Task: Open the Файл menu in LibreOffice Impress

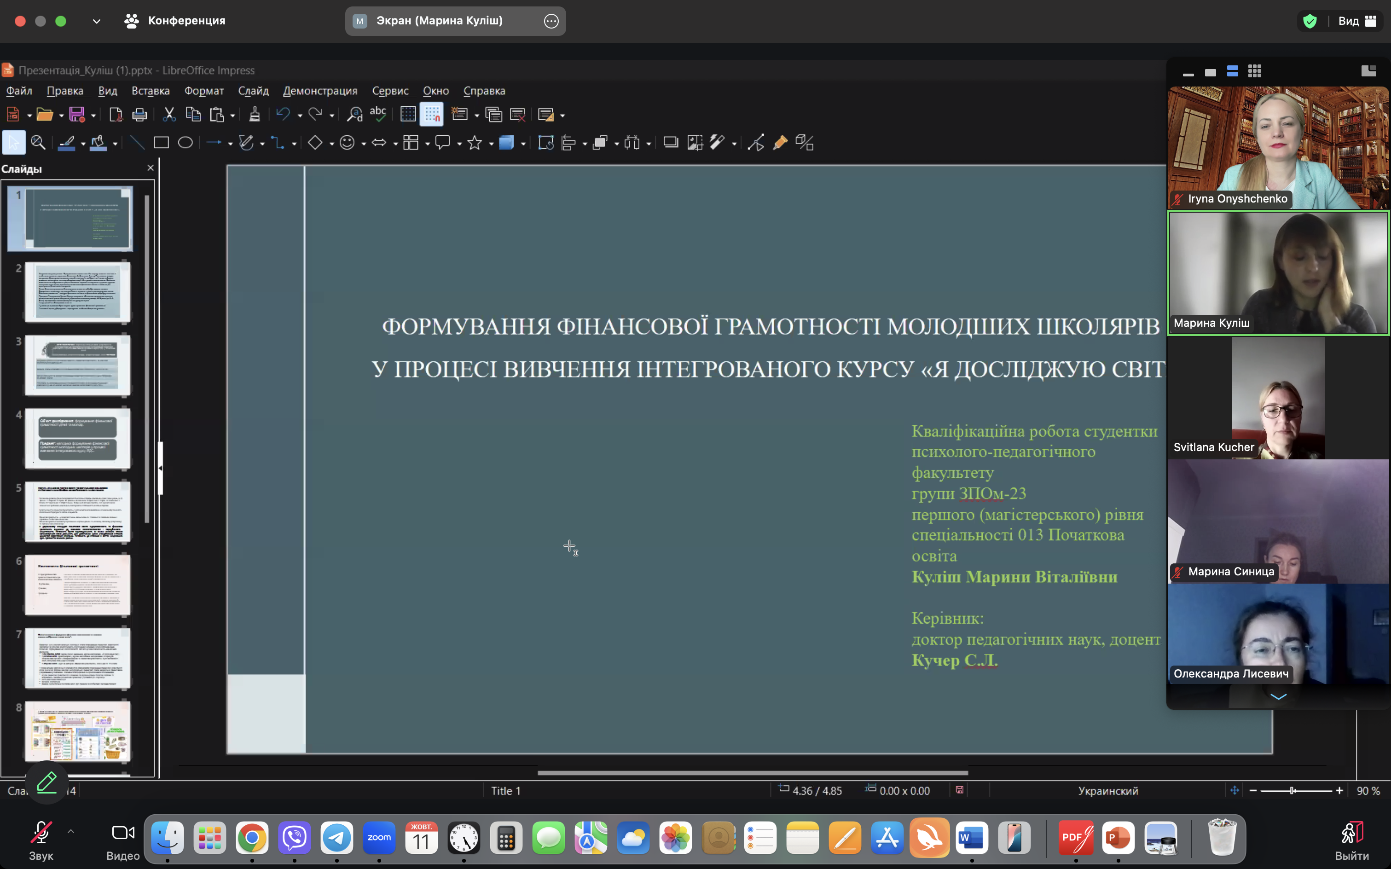Action: click(19, 91)
